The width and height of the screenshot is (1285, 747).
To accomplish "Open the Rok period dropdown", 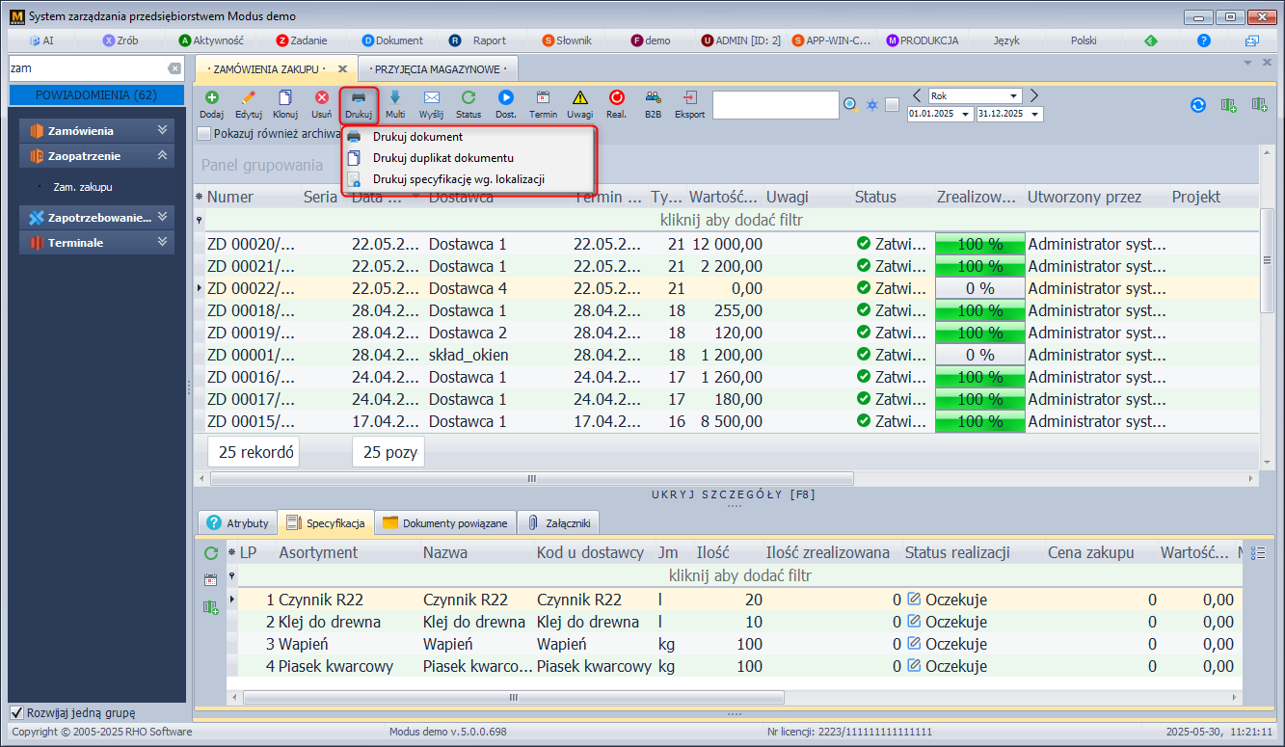I will pyautogui.click(x=1013, y=96).
